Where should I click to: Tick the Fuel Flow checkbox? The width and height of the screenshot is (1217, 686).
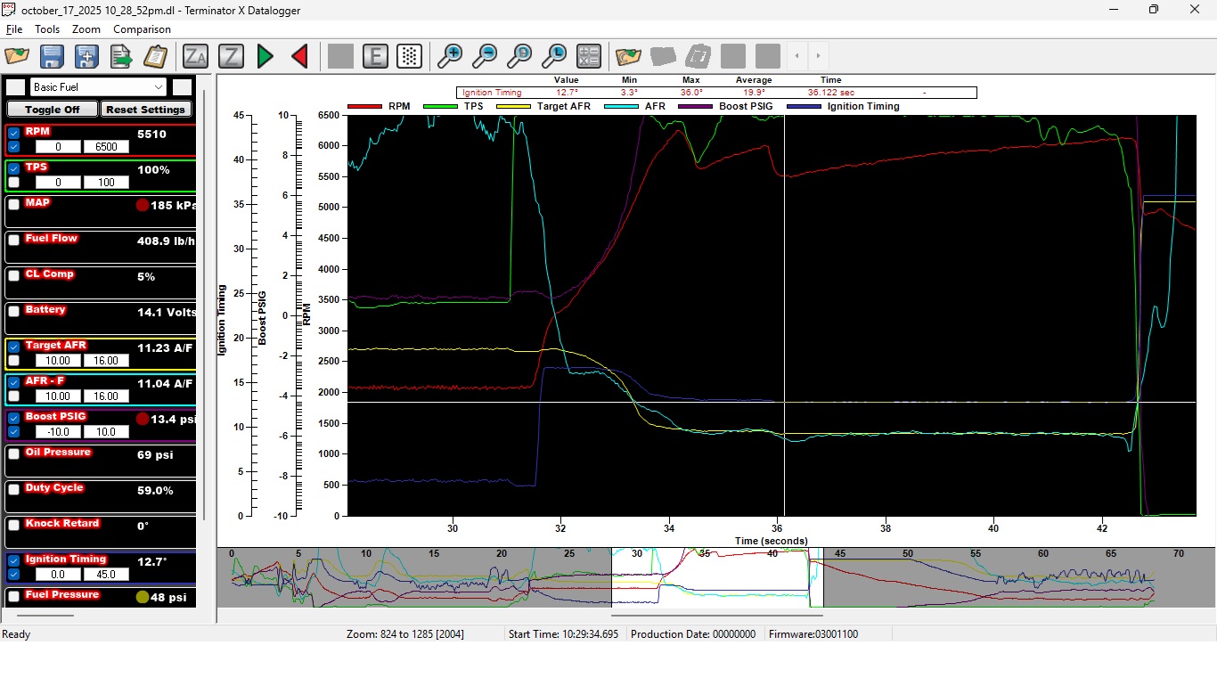(x=14, y=240)
